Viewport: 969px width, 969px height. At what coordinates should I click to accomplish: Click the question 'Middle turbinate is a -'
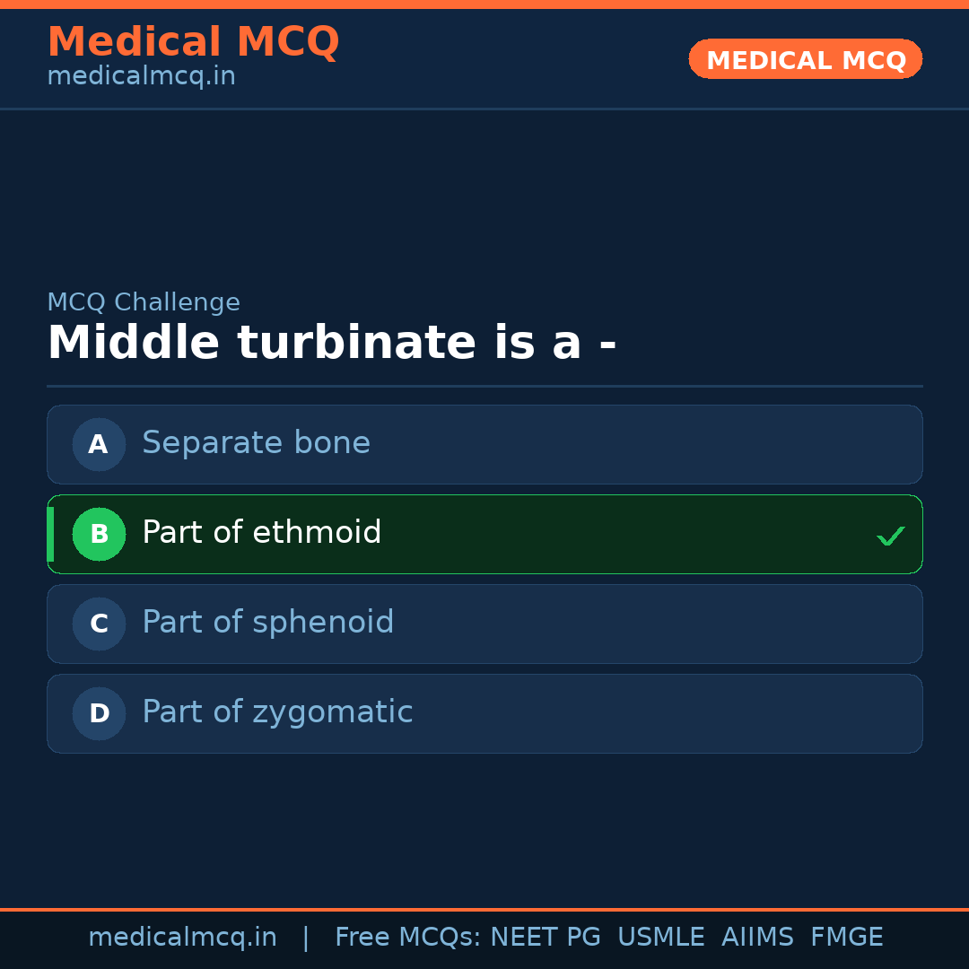(x=331, y=344)
